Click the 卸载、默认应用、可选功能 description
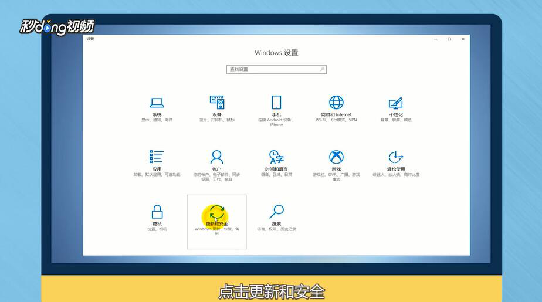This screenshot has height=302, width=542. coord(157,175)
